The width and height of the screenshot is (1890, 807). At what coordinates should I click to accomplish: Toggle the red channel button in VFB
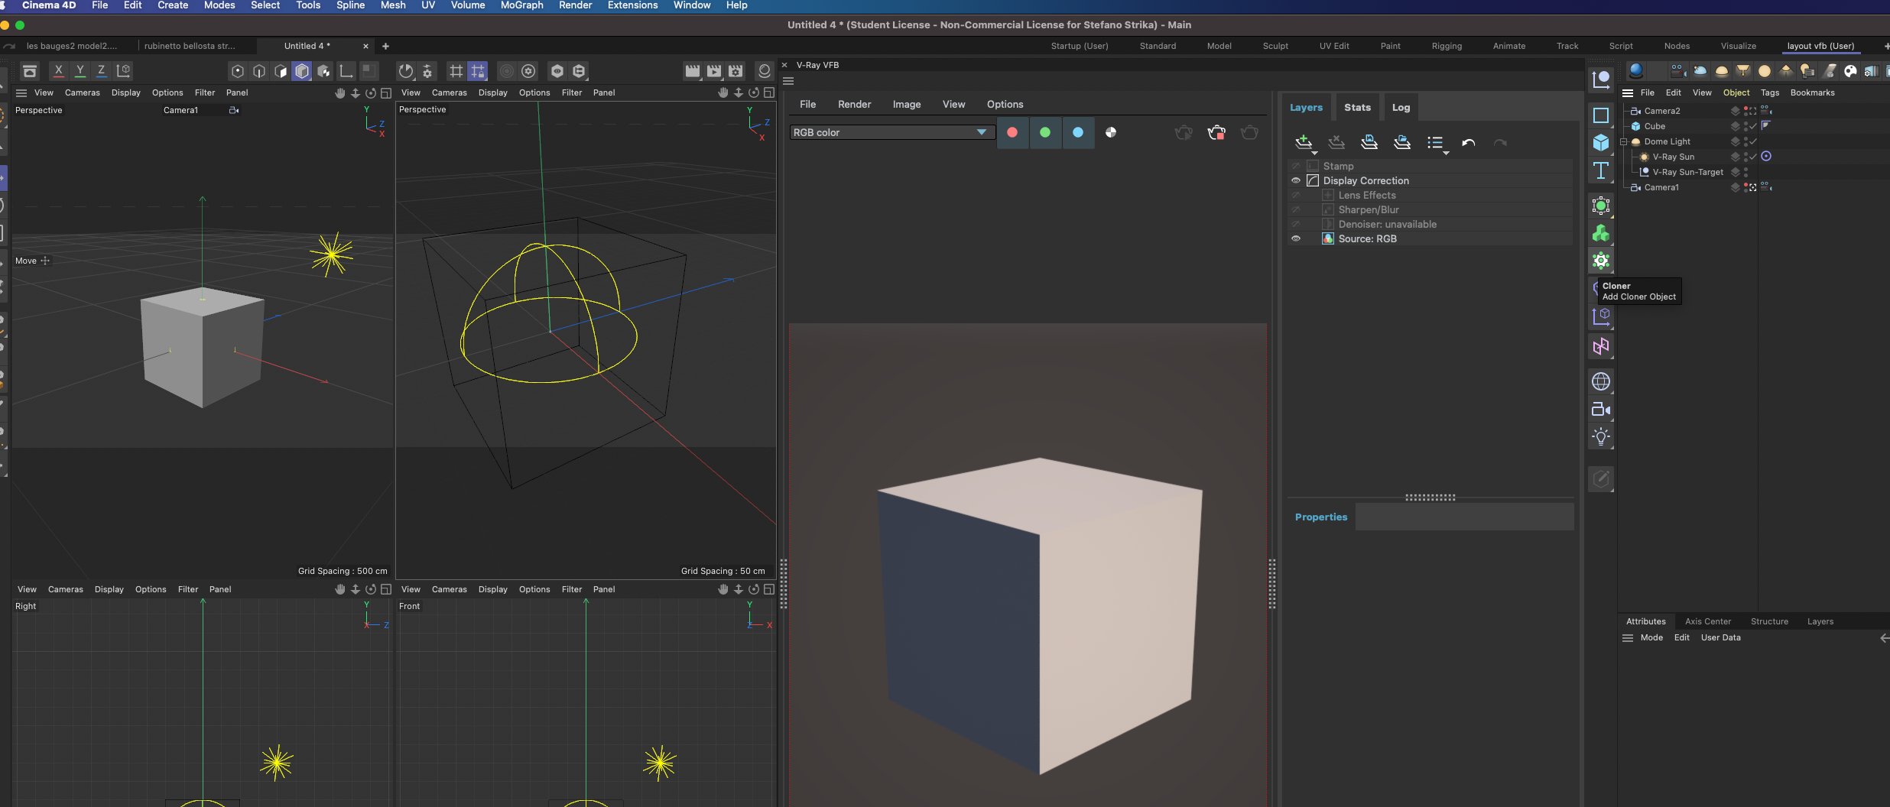pos(1012,133)
